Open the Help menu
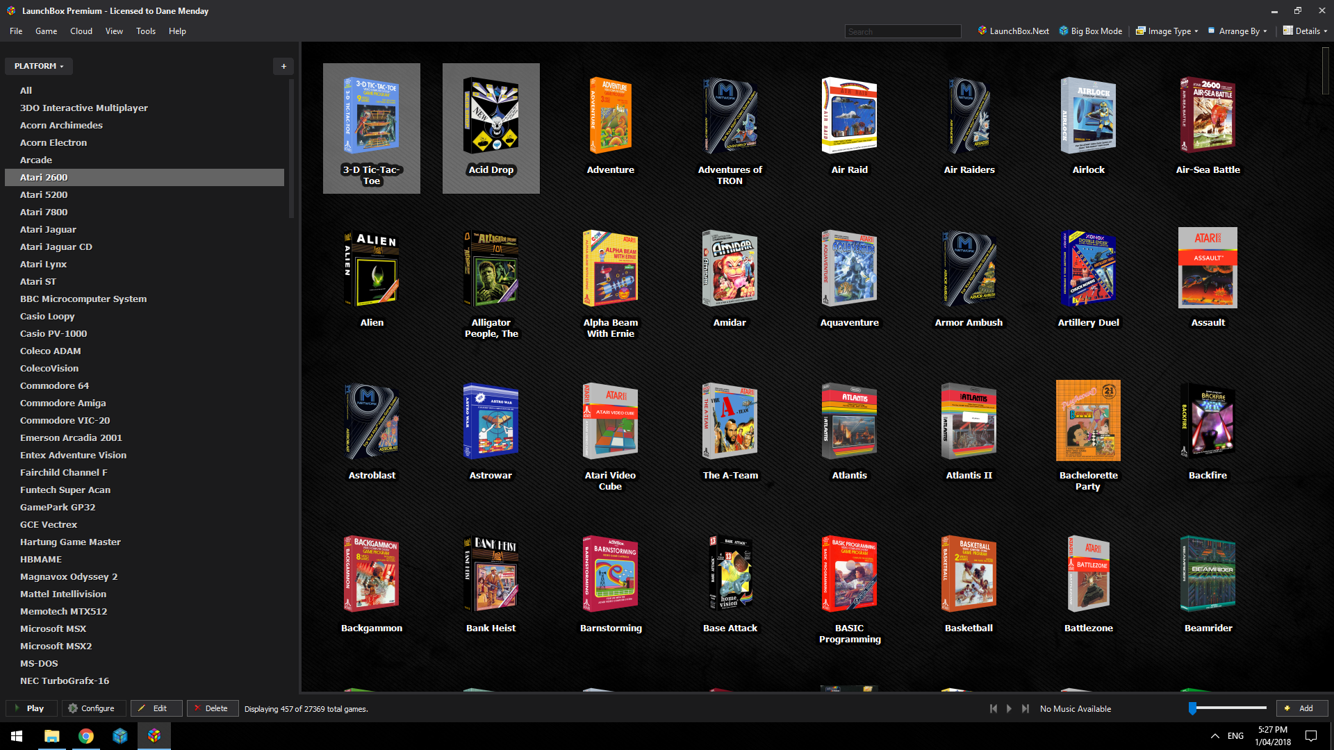Screen dimensions: 1334x750 pyautogui.click(x=177, y=31)
